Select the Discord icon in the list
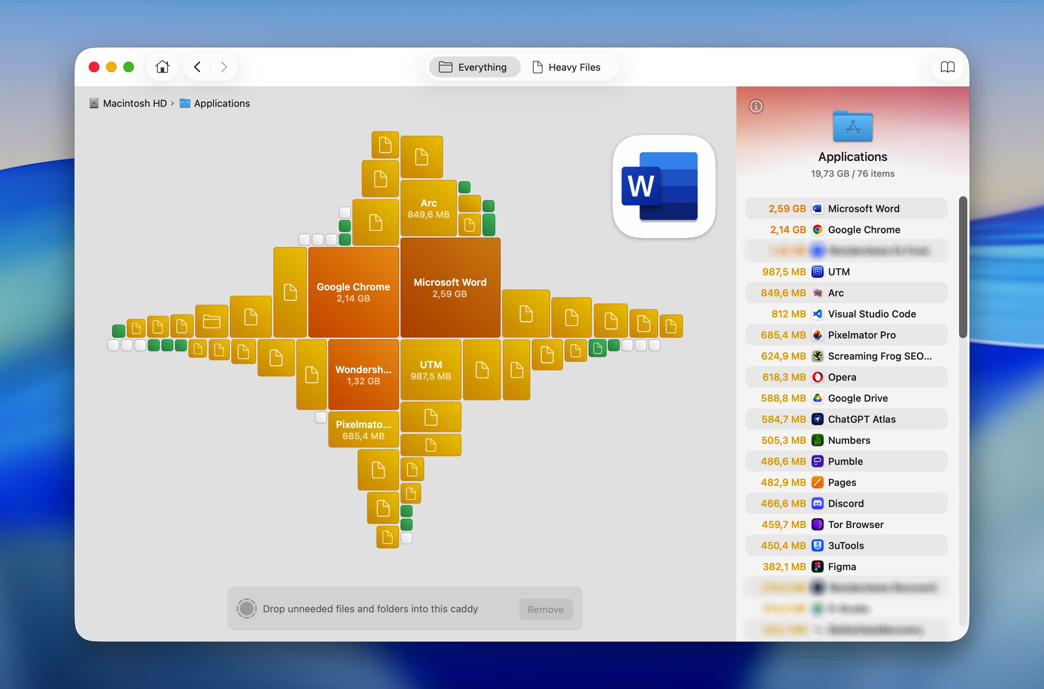 click(x=817, y=503)
